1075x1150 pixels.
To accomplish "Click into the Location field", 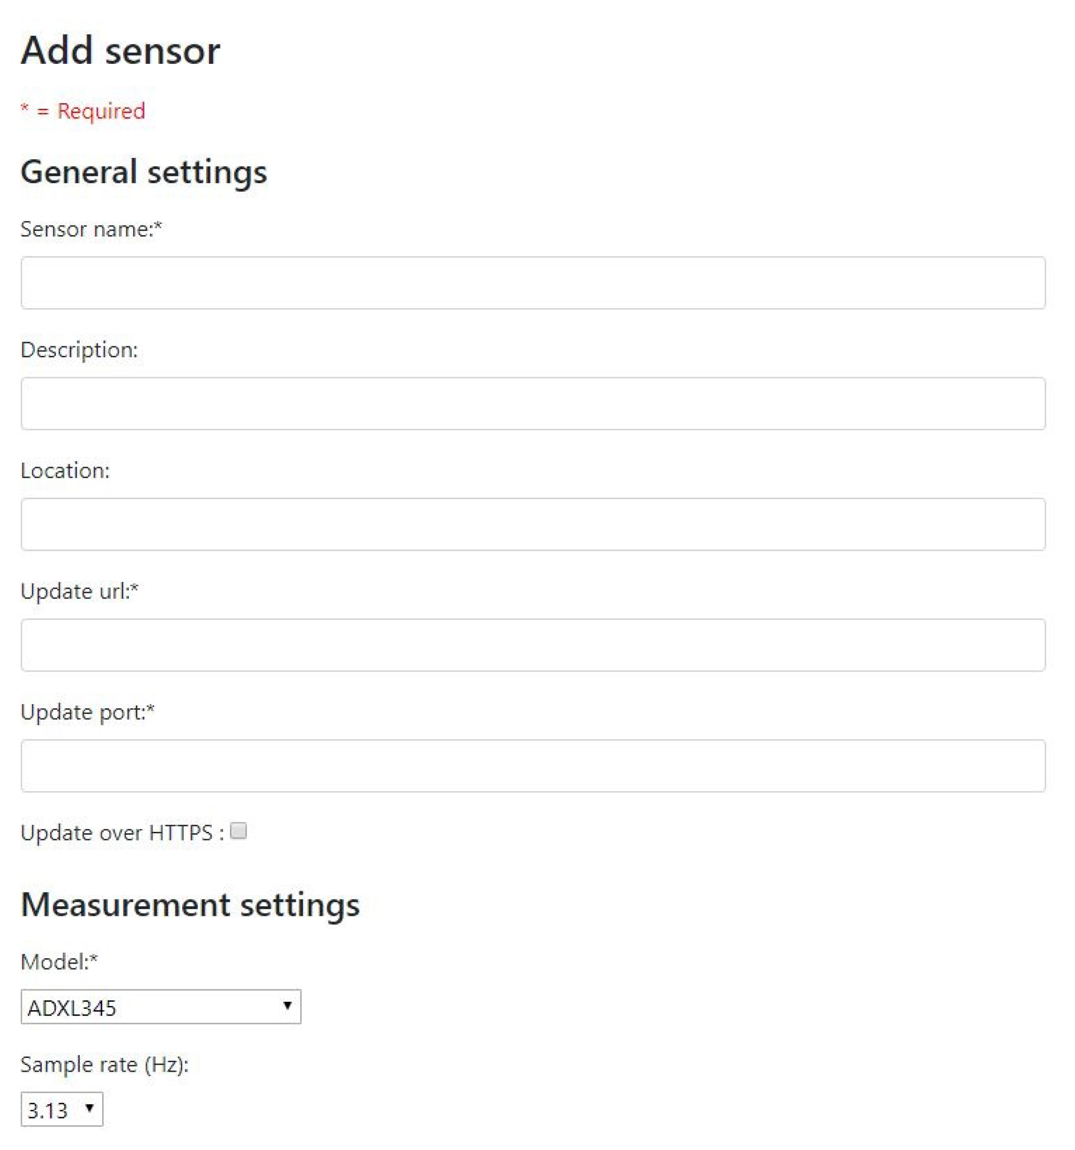I will coord(532,524).
